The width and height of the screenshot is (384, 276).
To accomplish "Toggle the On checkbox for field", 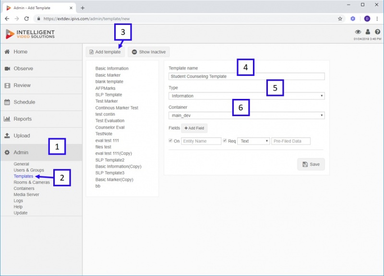I will (170, 141).
